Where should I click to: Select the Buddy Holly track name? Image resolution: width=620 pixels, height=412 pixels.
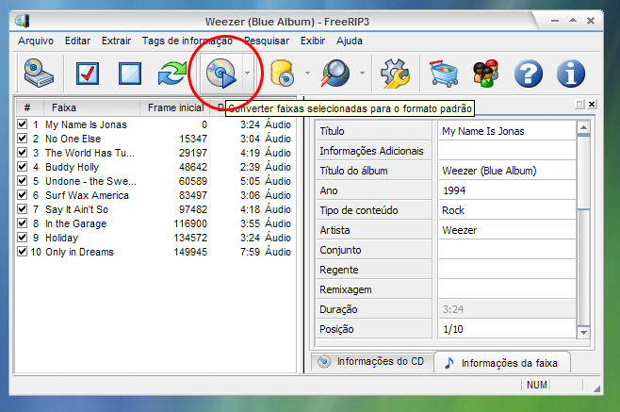pyautogui.click(x=72, y=167)
